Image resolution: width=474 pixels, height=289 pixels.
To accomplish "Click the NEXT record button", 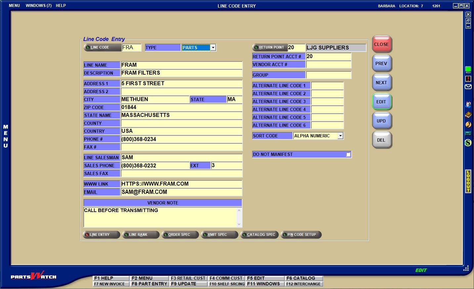I will [381, 83].
